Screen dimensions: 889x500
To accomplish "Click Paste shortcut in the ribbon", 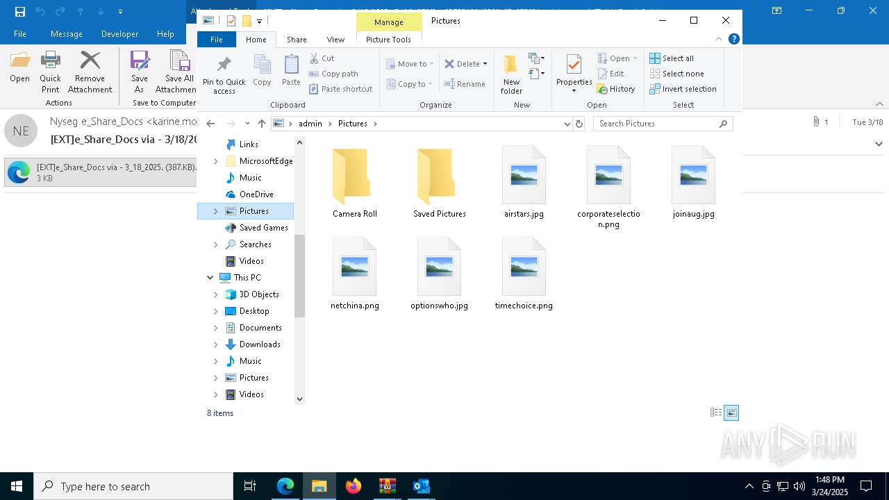I will pos(340,89).
